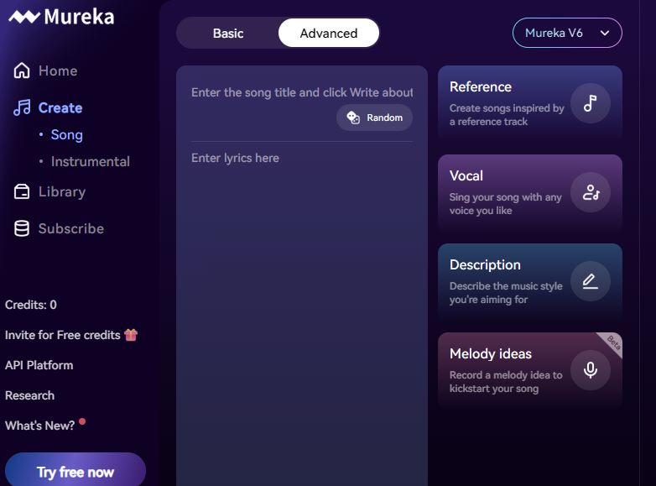Switch to Basic mode
The height and width of the screenshot is (486, 656).
click(x=228, y=34)
